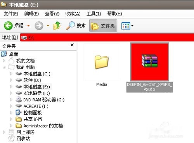Click the Media folder name label
This screenshot has width=194, height=143.
pyautogui.click(x=102, y=85)
